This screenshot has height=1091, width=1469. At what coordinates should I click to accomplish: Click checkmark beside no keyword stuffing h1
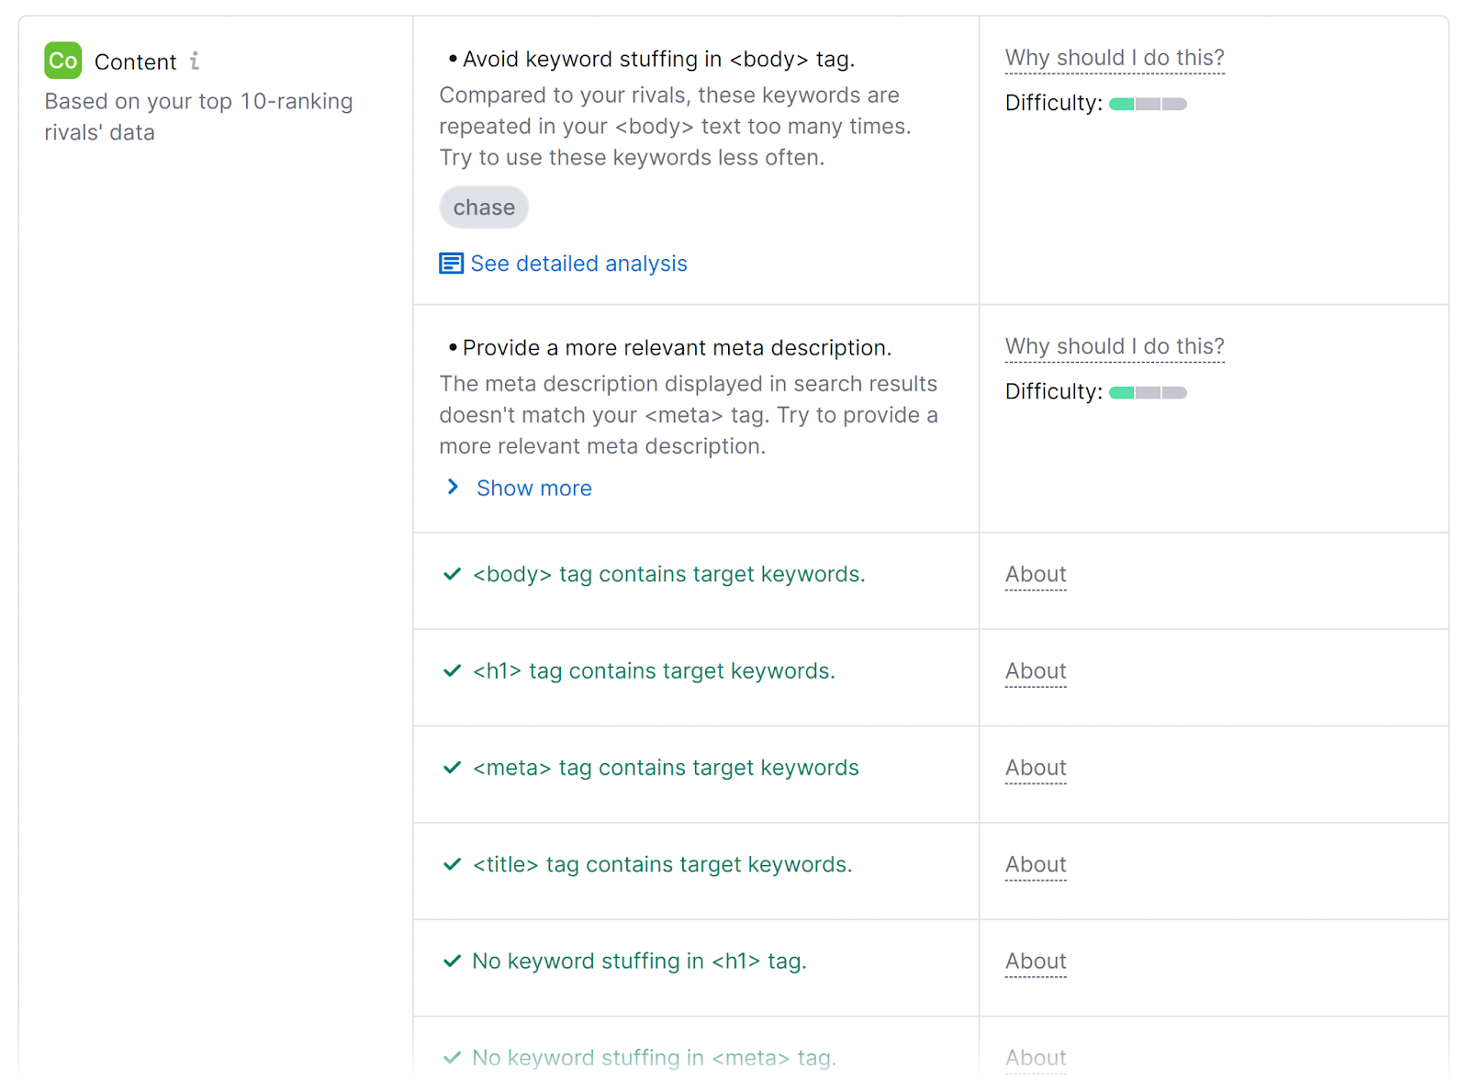(452, 961)
